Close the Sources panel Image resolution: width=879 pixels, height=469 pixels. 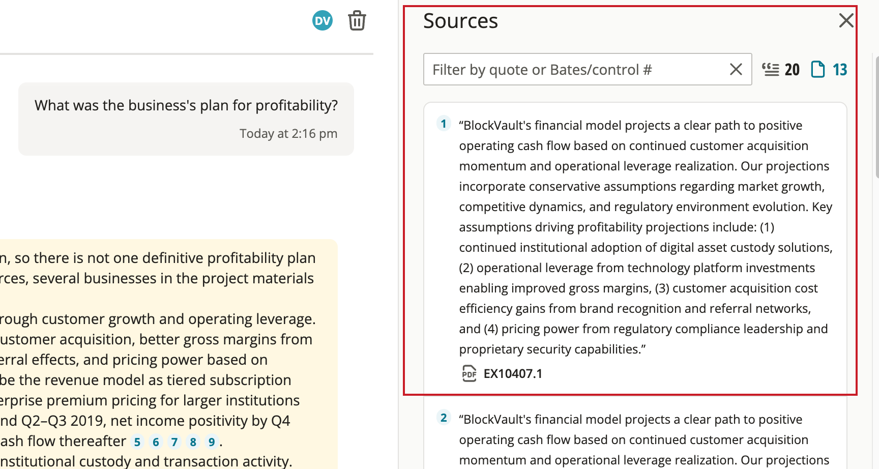tap(846, 20)
